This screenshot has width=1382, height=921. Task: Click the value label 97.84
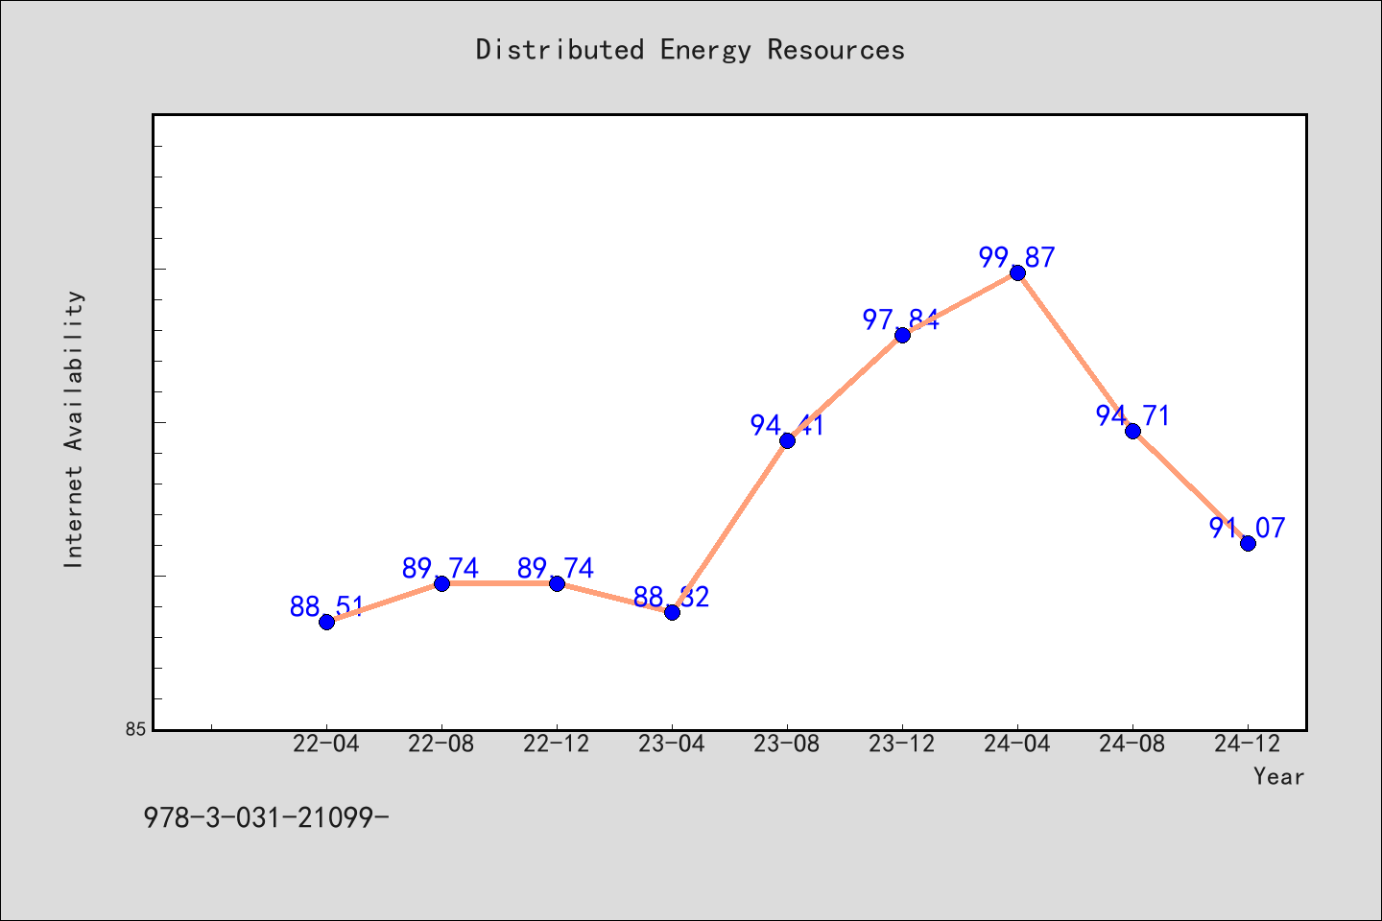click(900, 319)
